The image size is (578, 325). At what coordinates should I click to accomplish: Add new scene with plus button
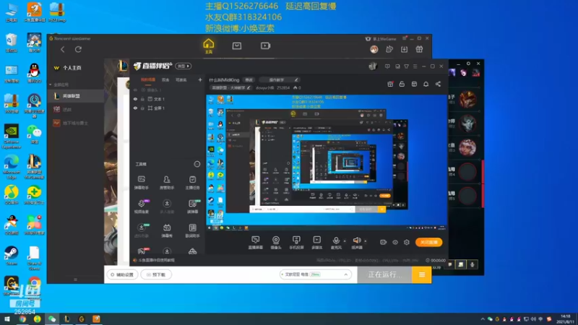coord(200,79)
